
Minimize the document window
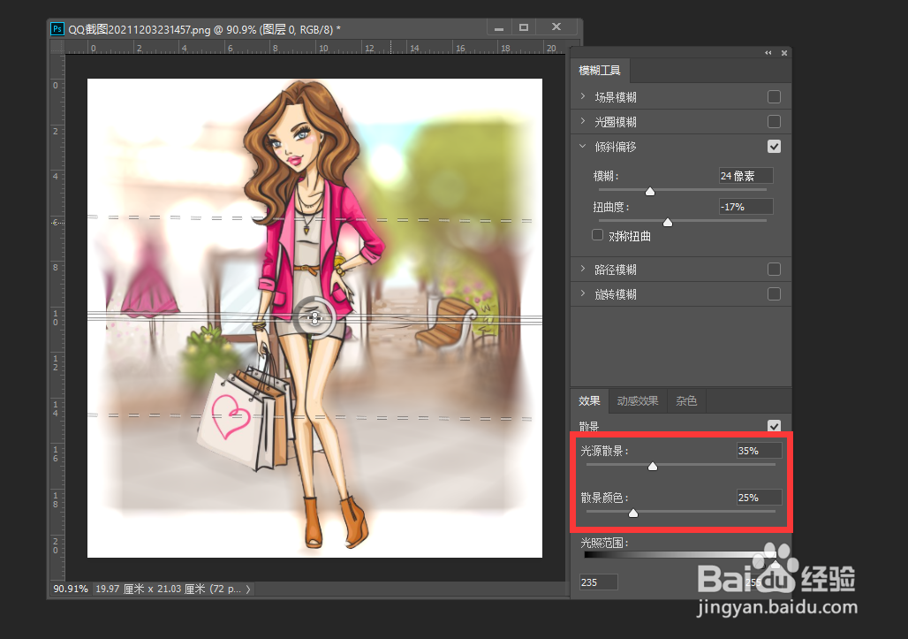pyautogui.click(x=499, y=27)
